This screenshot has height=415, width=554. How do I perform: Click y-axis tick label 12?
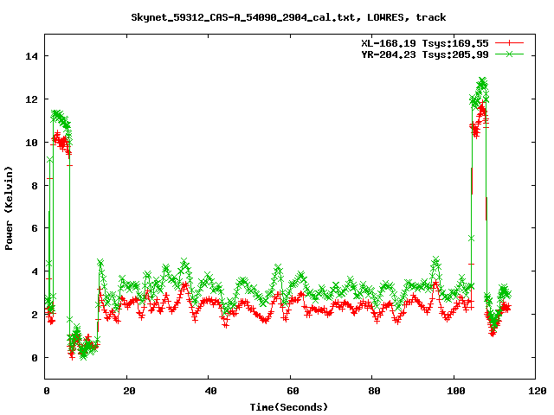point(31,99)
